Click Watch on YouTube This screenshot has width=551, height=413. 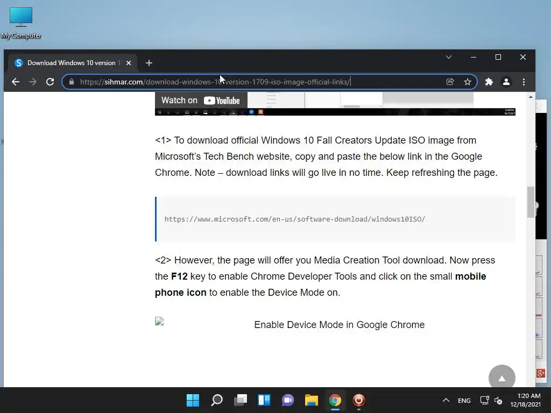coord(201,101)
